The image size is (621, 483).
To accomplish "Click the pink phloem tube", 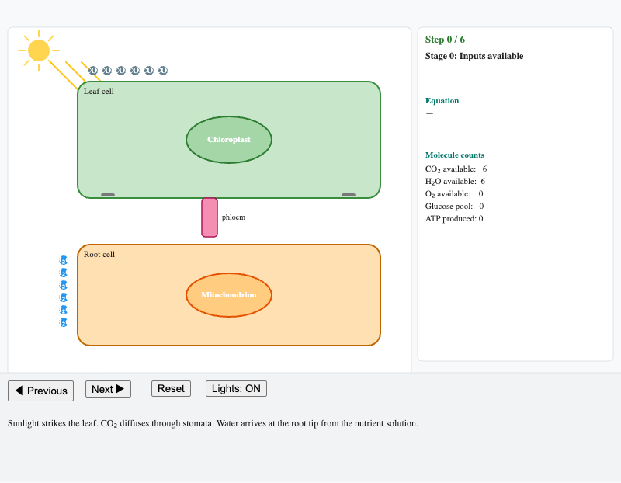I will pos(210,217).
